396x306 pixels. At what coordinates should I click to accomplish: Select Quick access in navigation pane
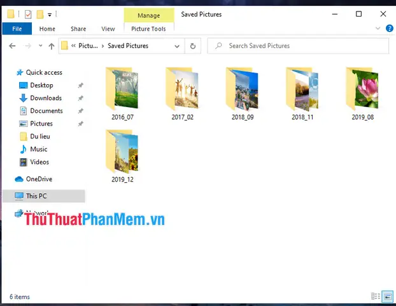coord(44,72)
